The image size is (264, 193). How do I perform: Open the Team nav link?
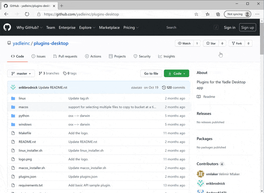50,28
